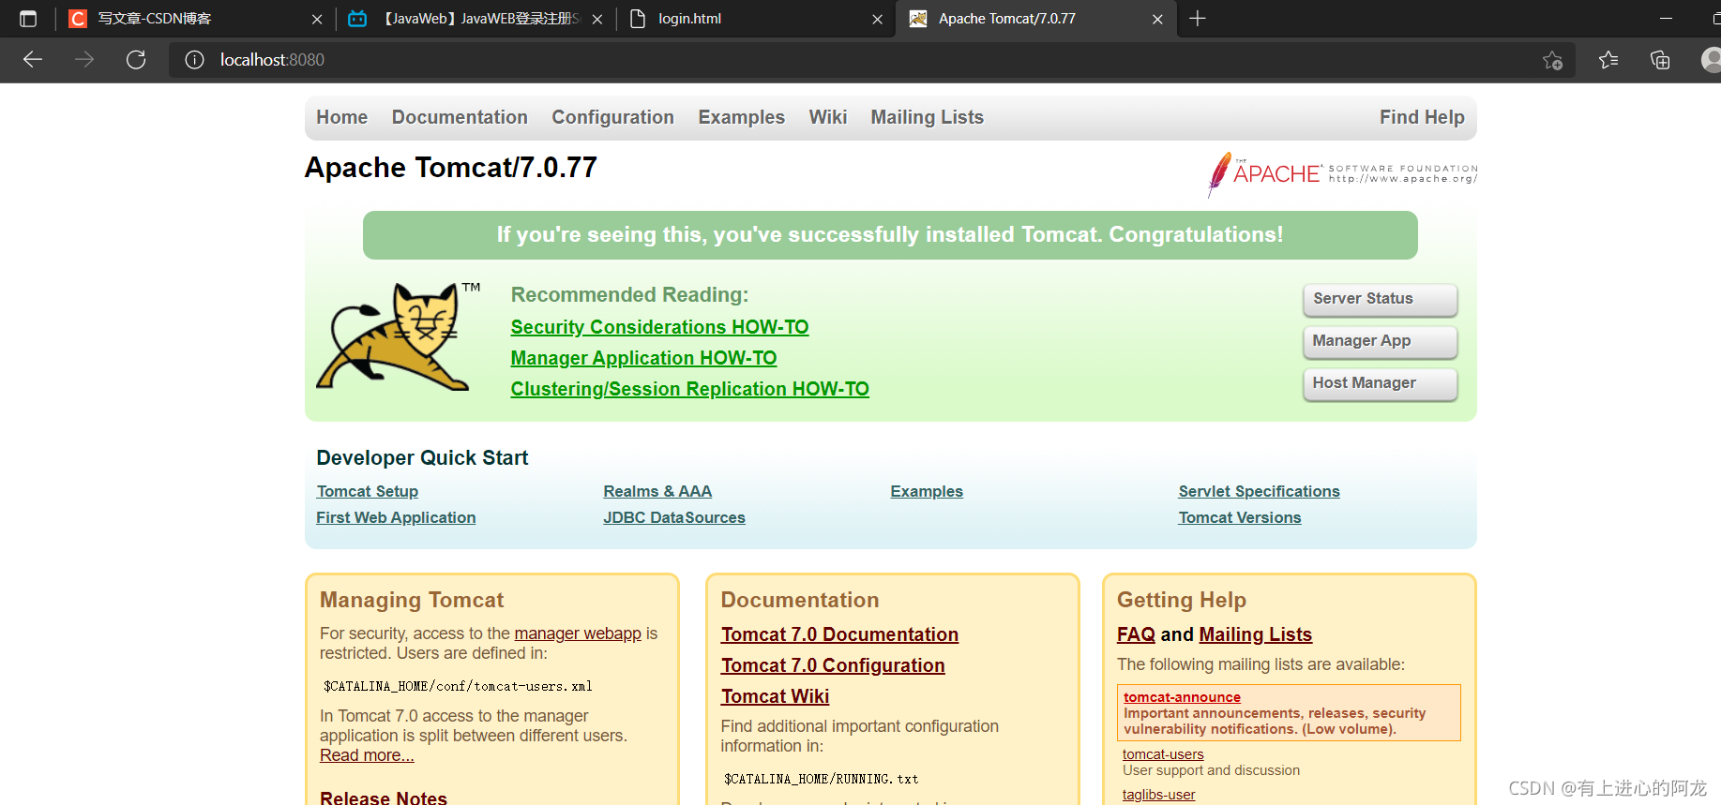Click the Read more... link
This screenshot has height=805, width=1721.
click(x=367, y=755)
